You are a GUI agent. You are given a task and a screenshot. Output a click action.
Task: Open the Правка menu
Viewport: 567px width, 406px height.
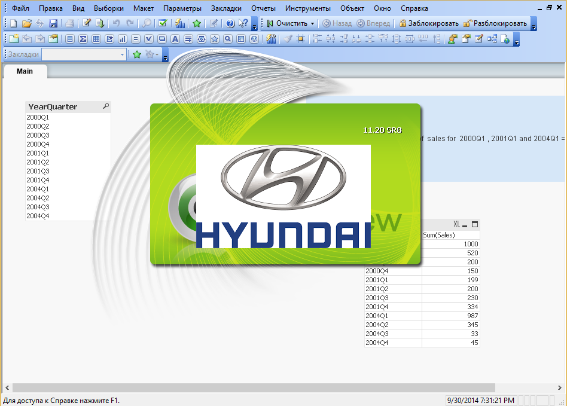51,8
